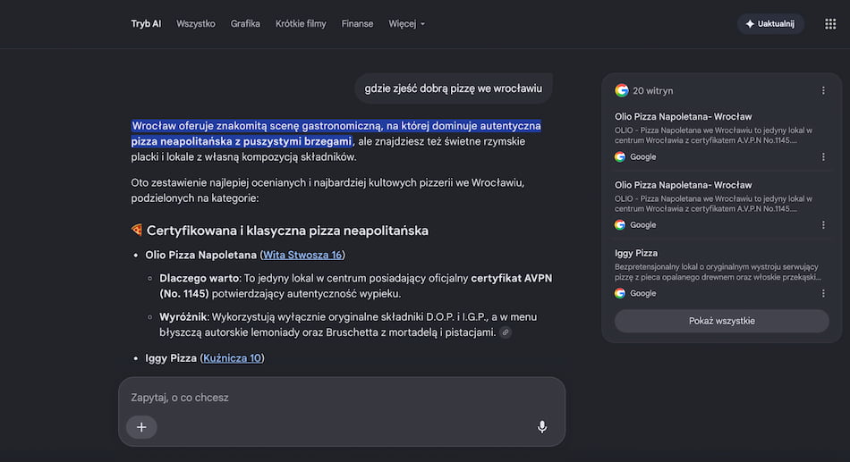Open the first Olio Pizza Napoletana- Wrocław result
The height and width of the screenshot is (462, 850).
683,116
